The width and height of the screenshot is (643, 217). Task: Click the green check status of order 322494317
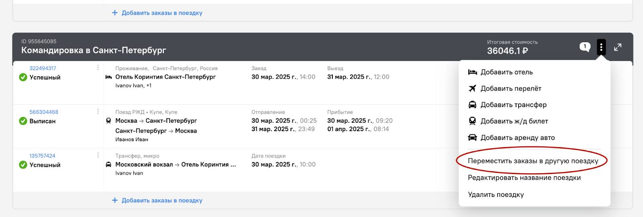(23, 77)
